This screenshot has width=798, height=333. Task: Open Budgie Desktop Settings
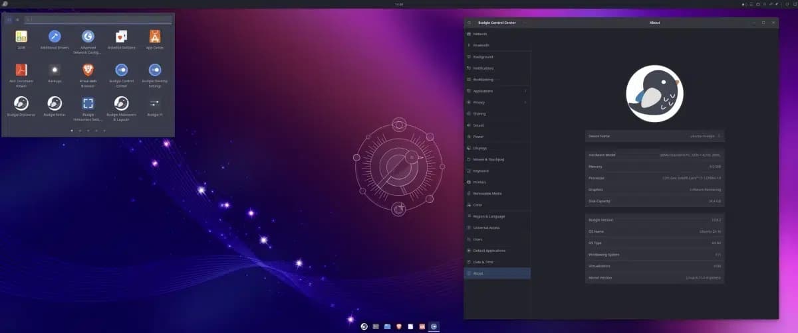pyautogui.click(x=154, y=71)
